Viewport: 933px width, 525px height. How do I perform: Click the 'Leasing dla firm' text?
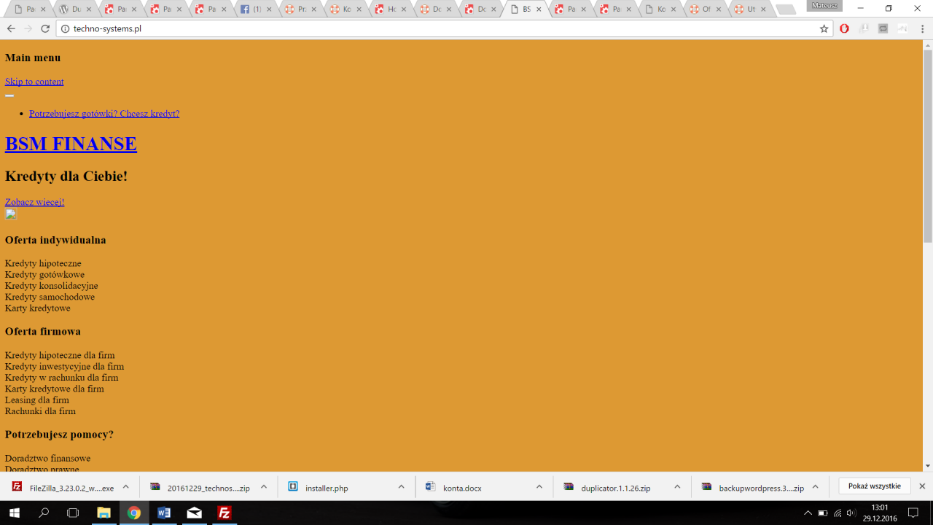(x=37, y=400)
